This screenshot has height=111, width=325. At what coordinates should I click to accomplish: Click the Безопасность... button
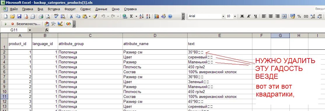pyautogui.click(x=28, y=24)
